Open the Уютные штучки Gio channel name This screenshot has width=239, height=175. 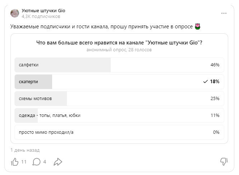[x=43, y=11]
